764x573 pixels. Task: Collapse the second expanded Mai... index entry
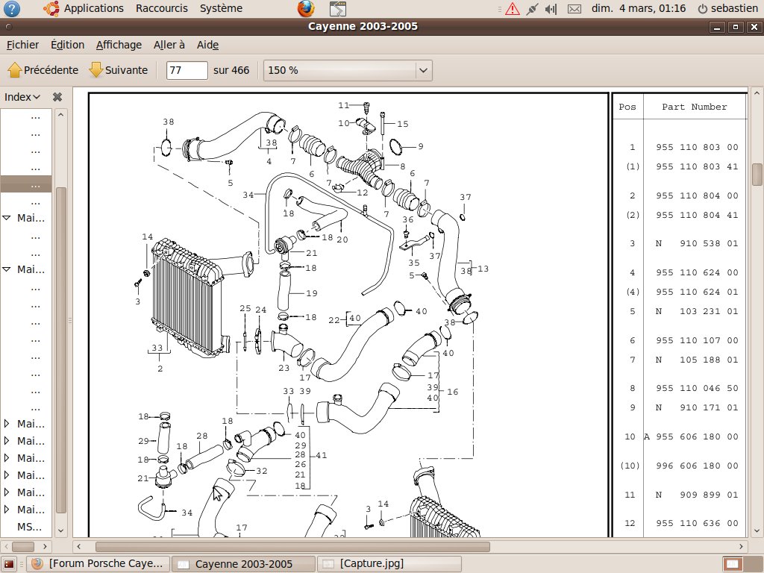pos(7,269)
